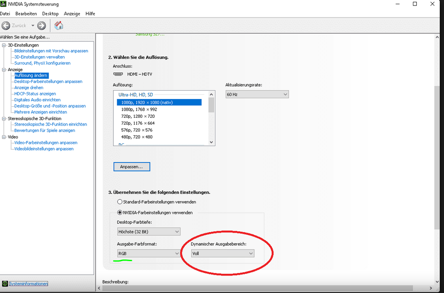444x293 pixels.
Task: Open the Systeminformationen link
Action: pyautogui.click(x=29, y=284)
